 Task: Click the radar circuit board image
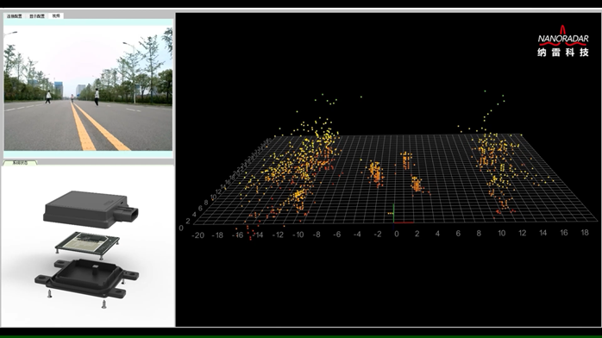[87, 243]
